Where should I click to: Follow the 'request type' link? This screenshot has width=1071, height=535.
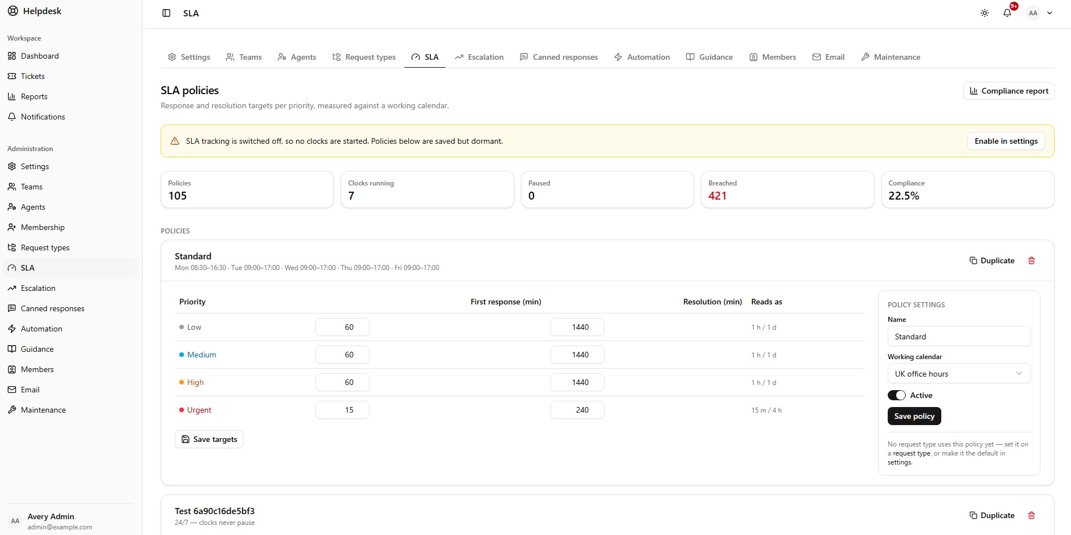[911, 453]
